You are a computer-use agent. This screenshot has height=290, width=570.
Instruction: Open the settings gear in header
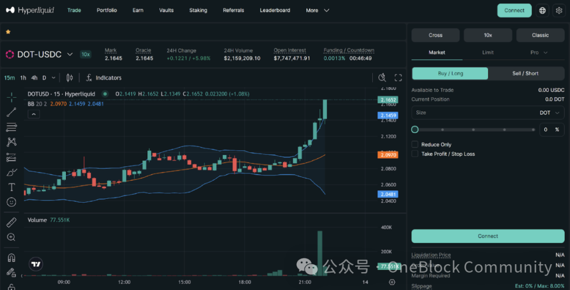tap(559, 11)
